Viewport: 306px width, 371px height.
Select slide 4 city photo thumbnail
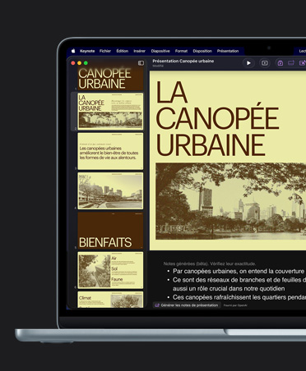pos(110,190)
